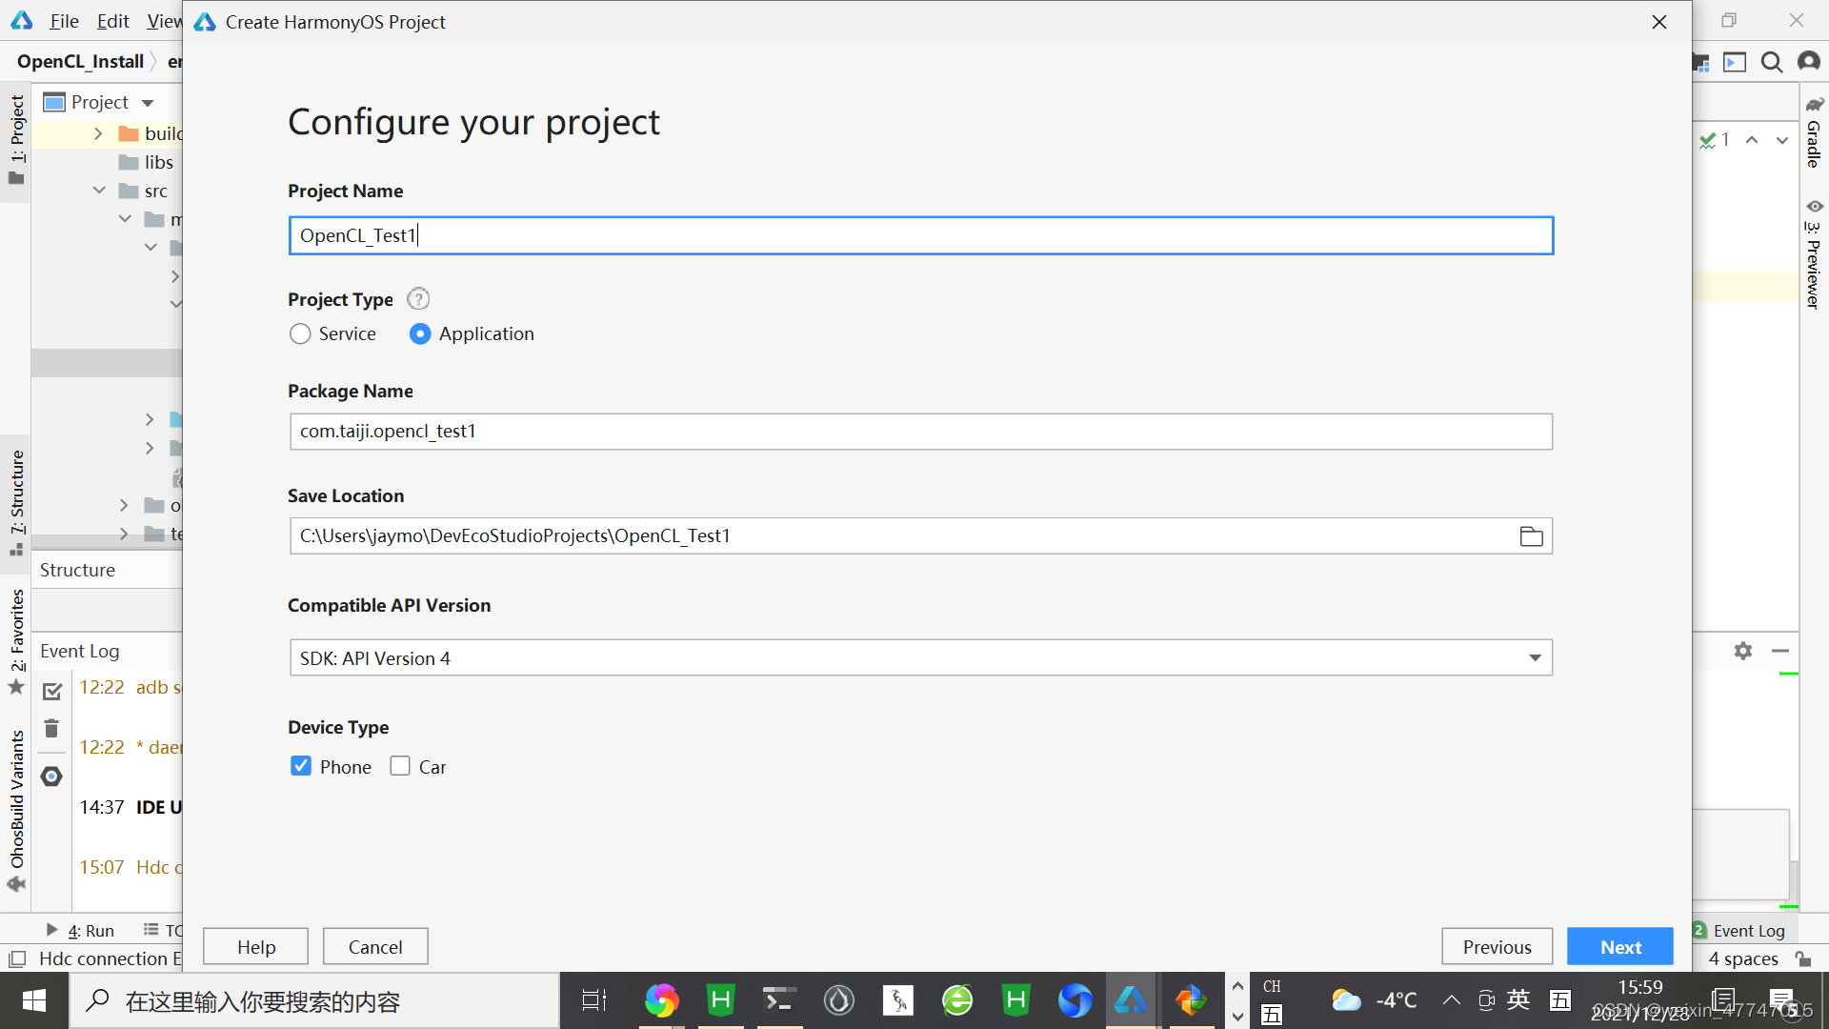This screenshot has width=1829, height=1029.
Task: Open the Project view dropdown arrow
Action: click(148, 103)
